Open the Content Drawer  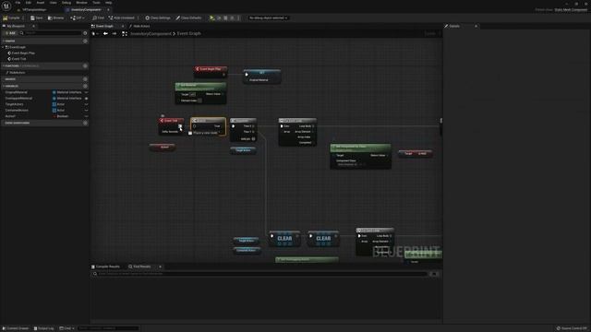16,328
